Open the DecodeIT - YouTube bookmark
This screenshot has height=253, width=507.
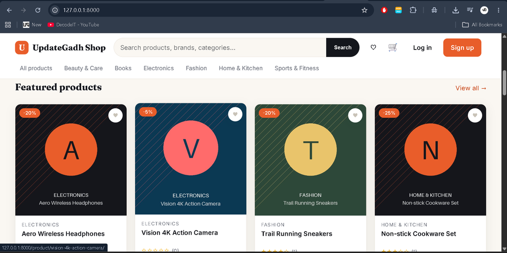click(73, 25)
